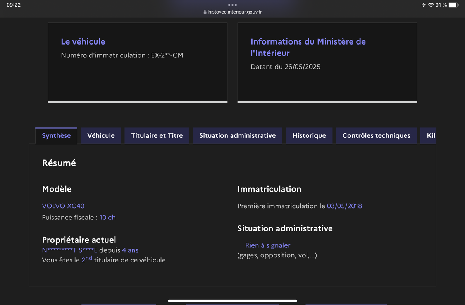Tap the Wi-Fi status icon

tap(431, 5)
